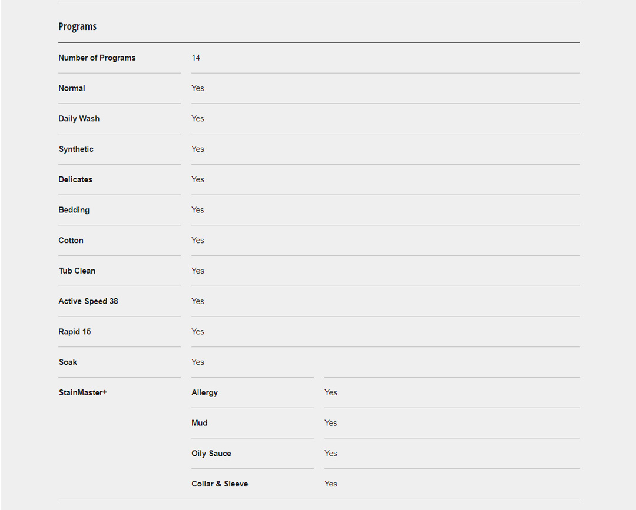Screen dimensions: 636x510
Task: Select the Bedding program label
Action: 74,210
